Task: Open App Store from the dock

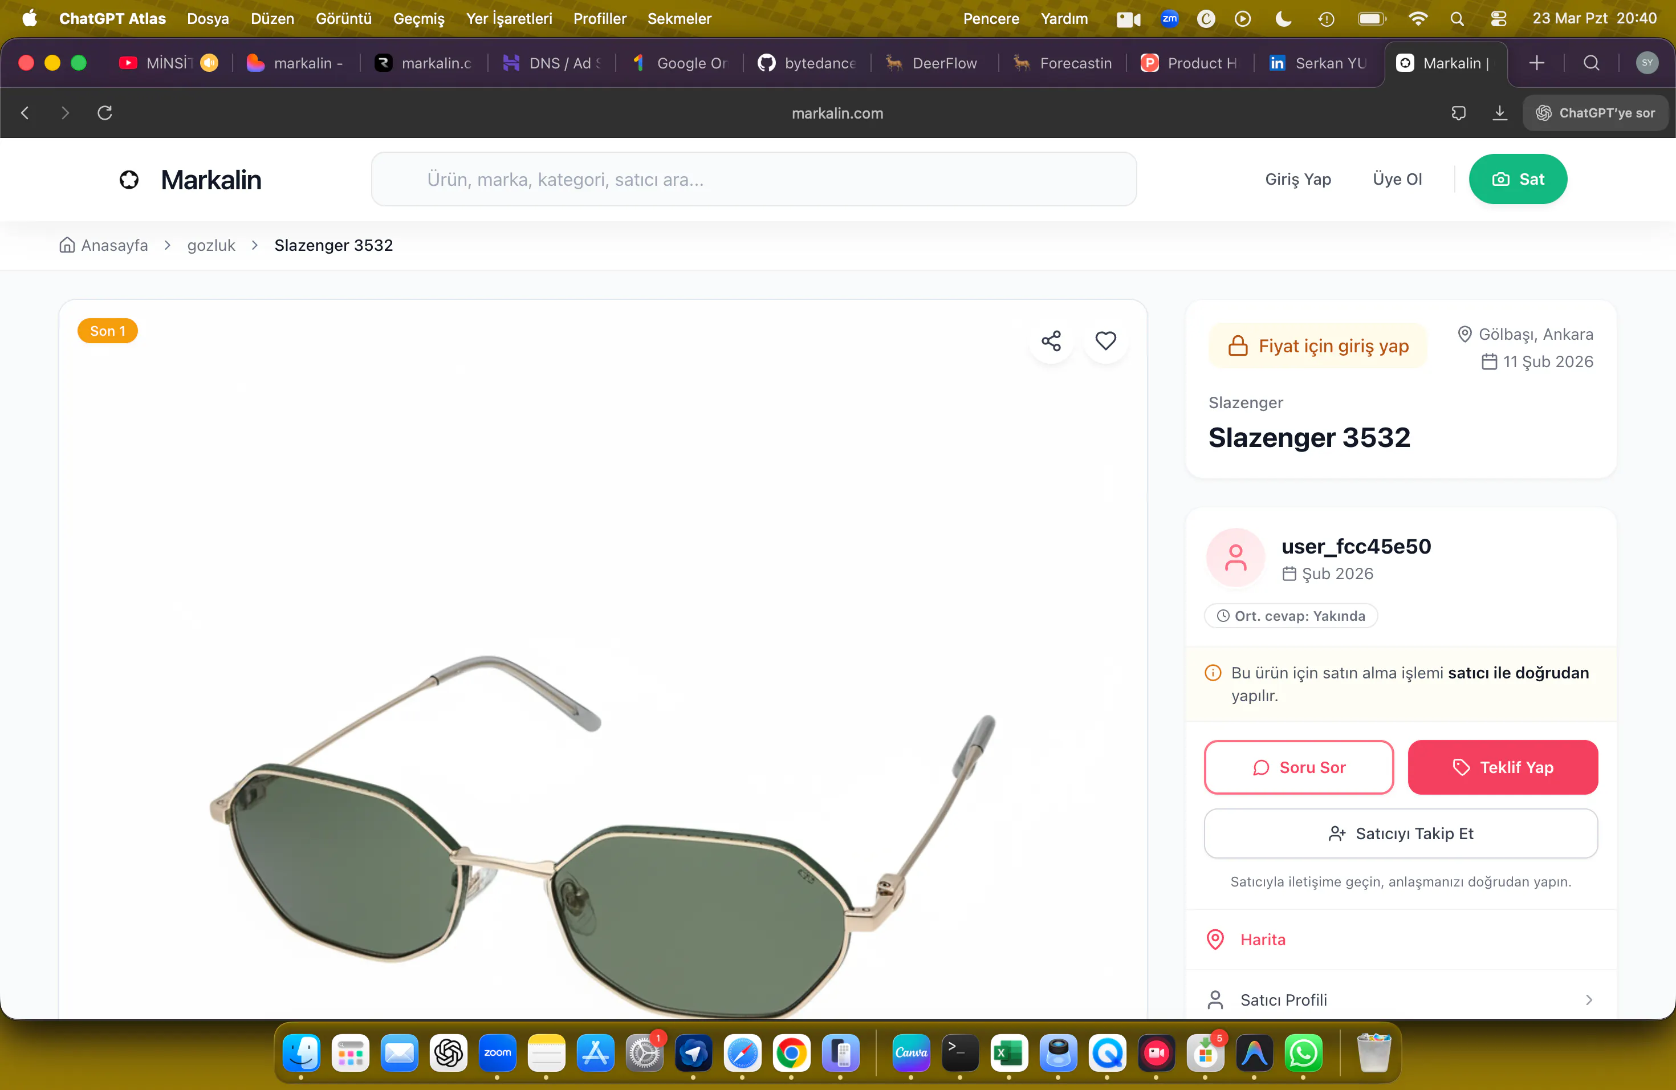Action: click(x=596, y=1054)
